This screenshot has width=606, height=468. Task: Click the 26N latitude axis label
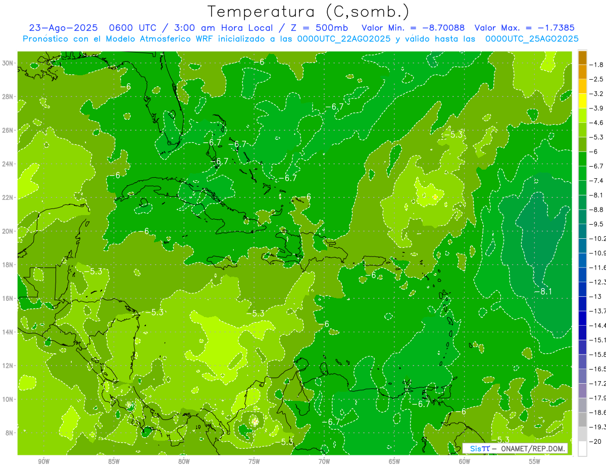[9, 130]
